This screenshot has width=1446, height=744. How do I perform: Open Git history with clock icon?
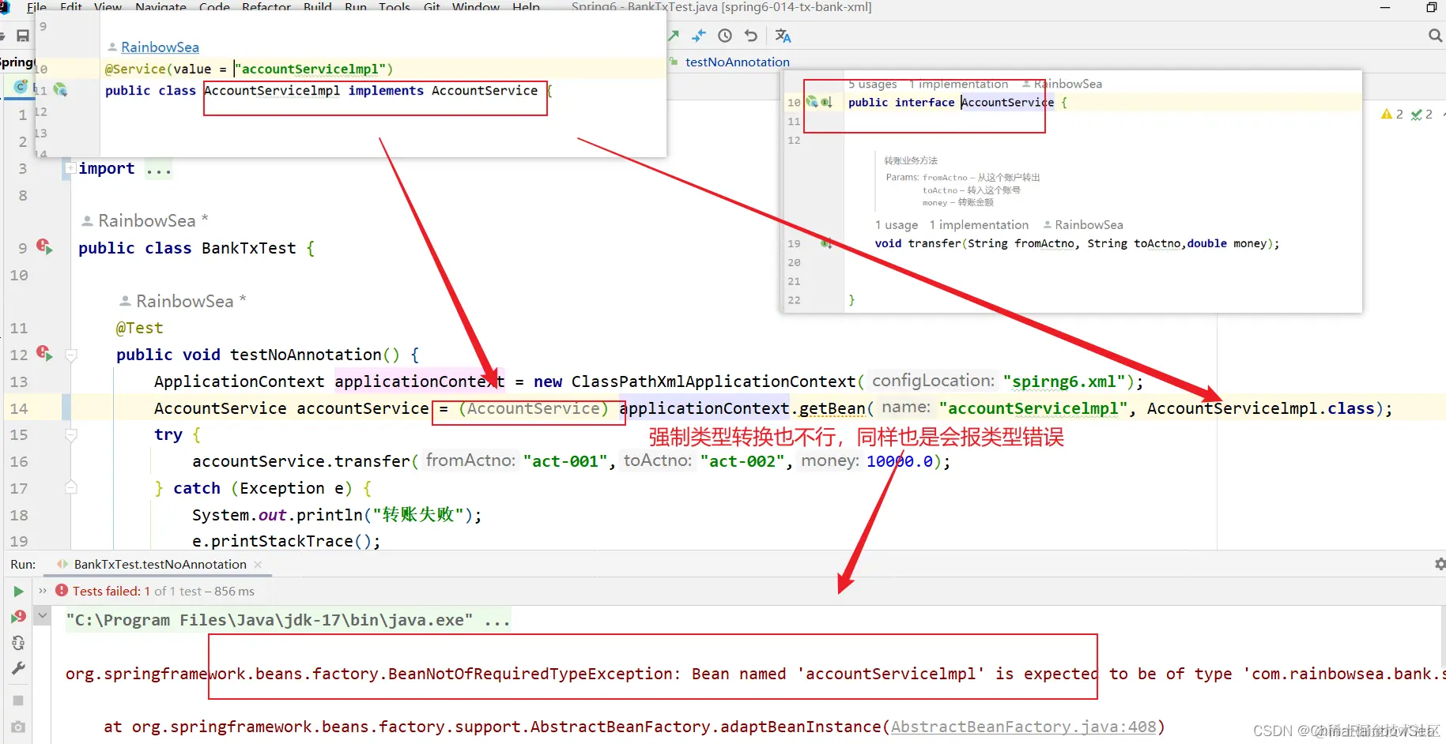(x=725, y=36)
